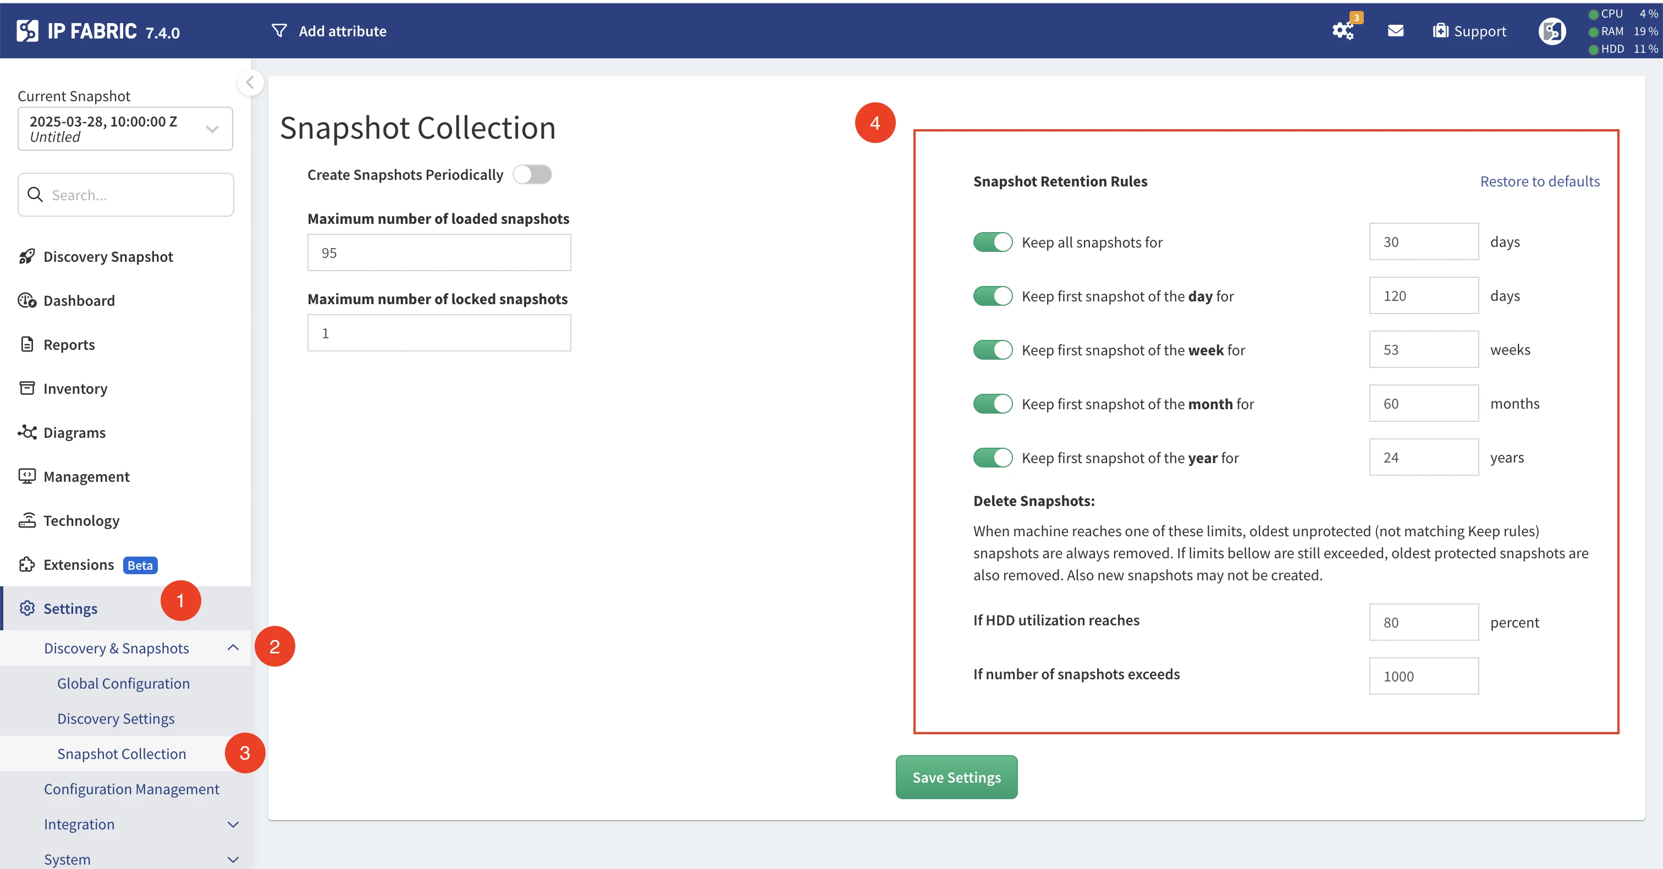Expand the Integration submenu
Screen dimensions: 1663x869
(x=233, y=824)
